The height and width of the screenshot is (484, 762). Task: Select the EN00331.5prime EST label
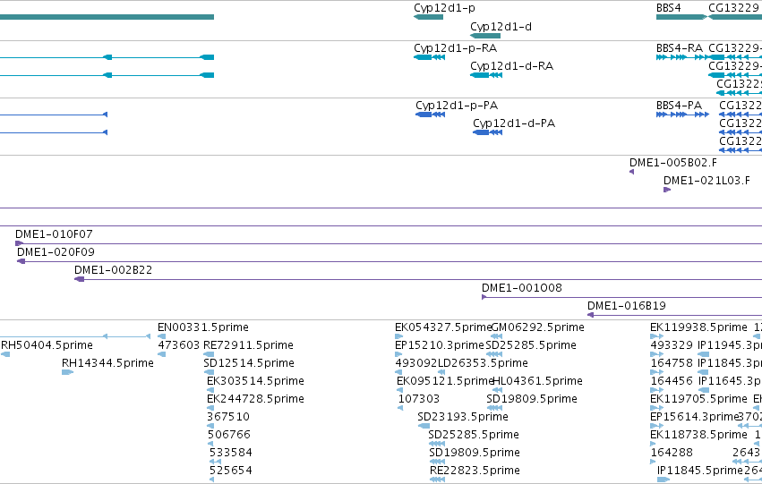click(203, 327)
